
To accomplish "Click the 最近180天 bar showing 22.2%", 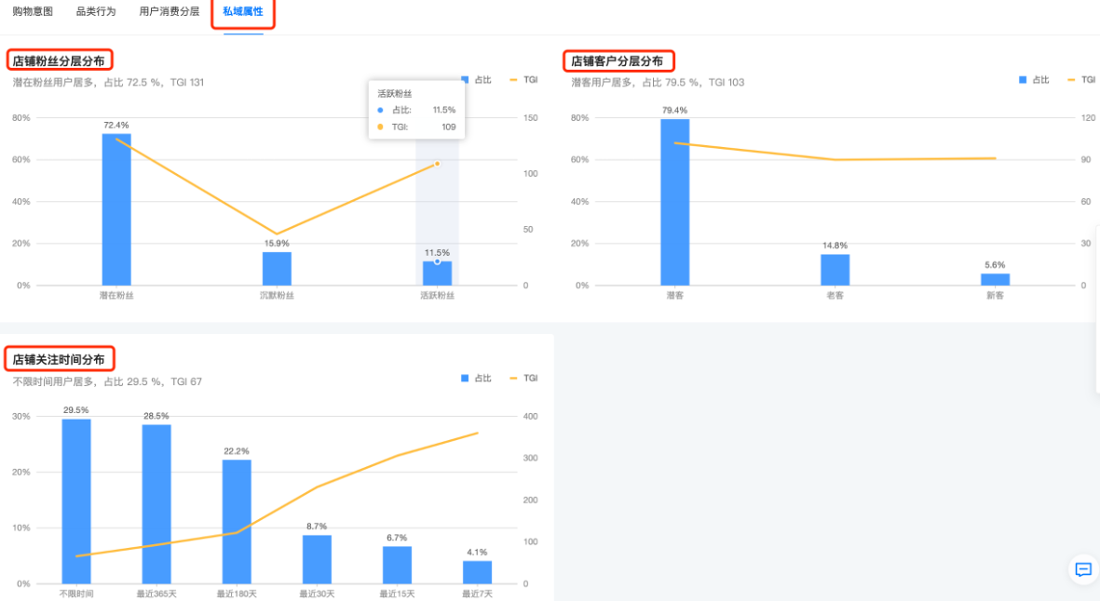I will (237, 522).
